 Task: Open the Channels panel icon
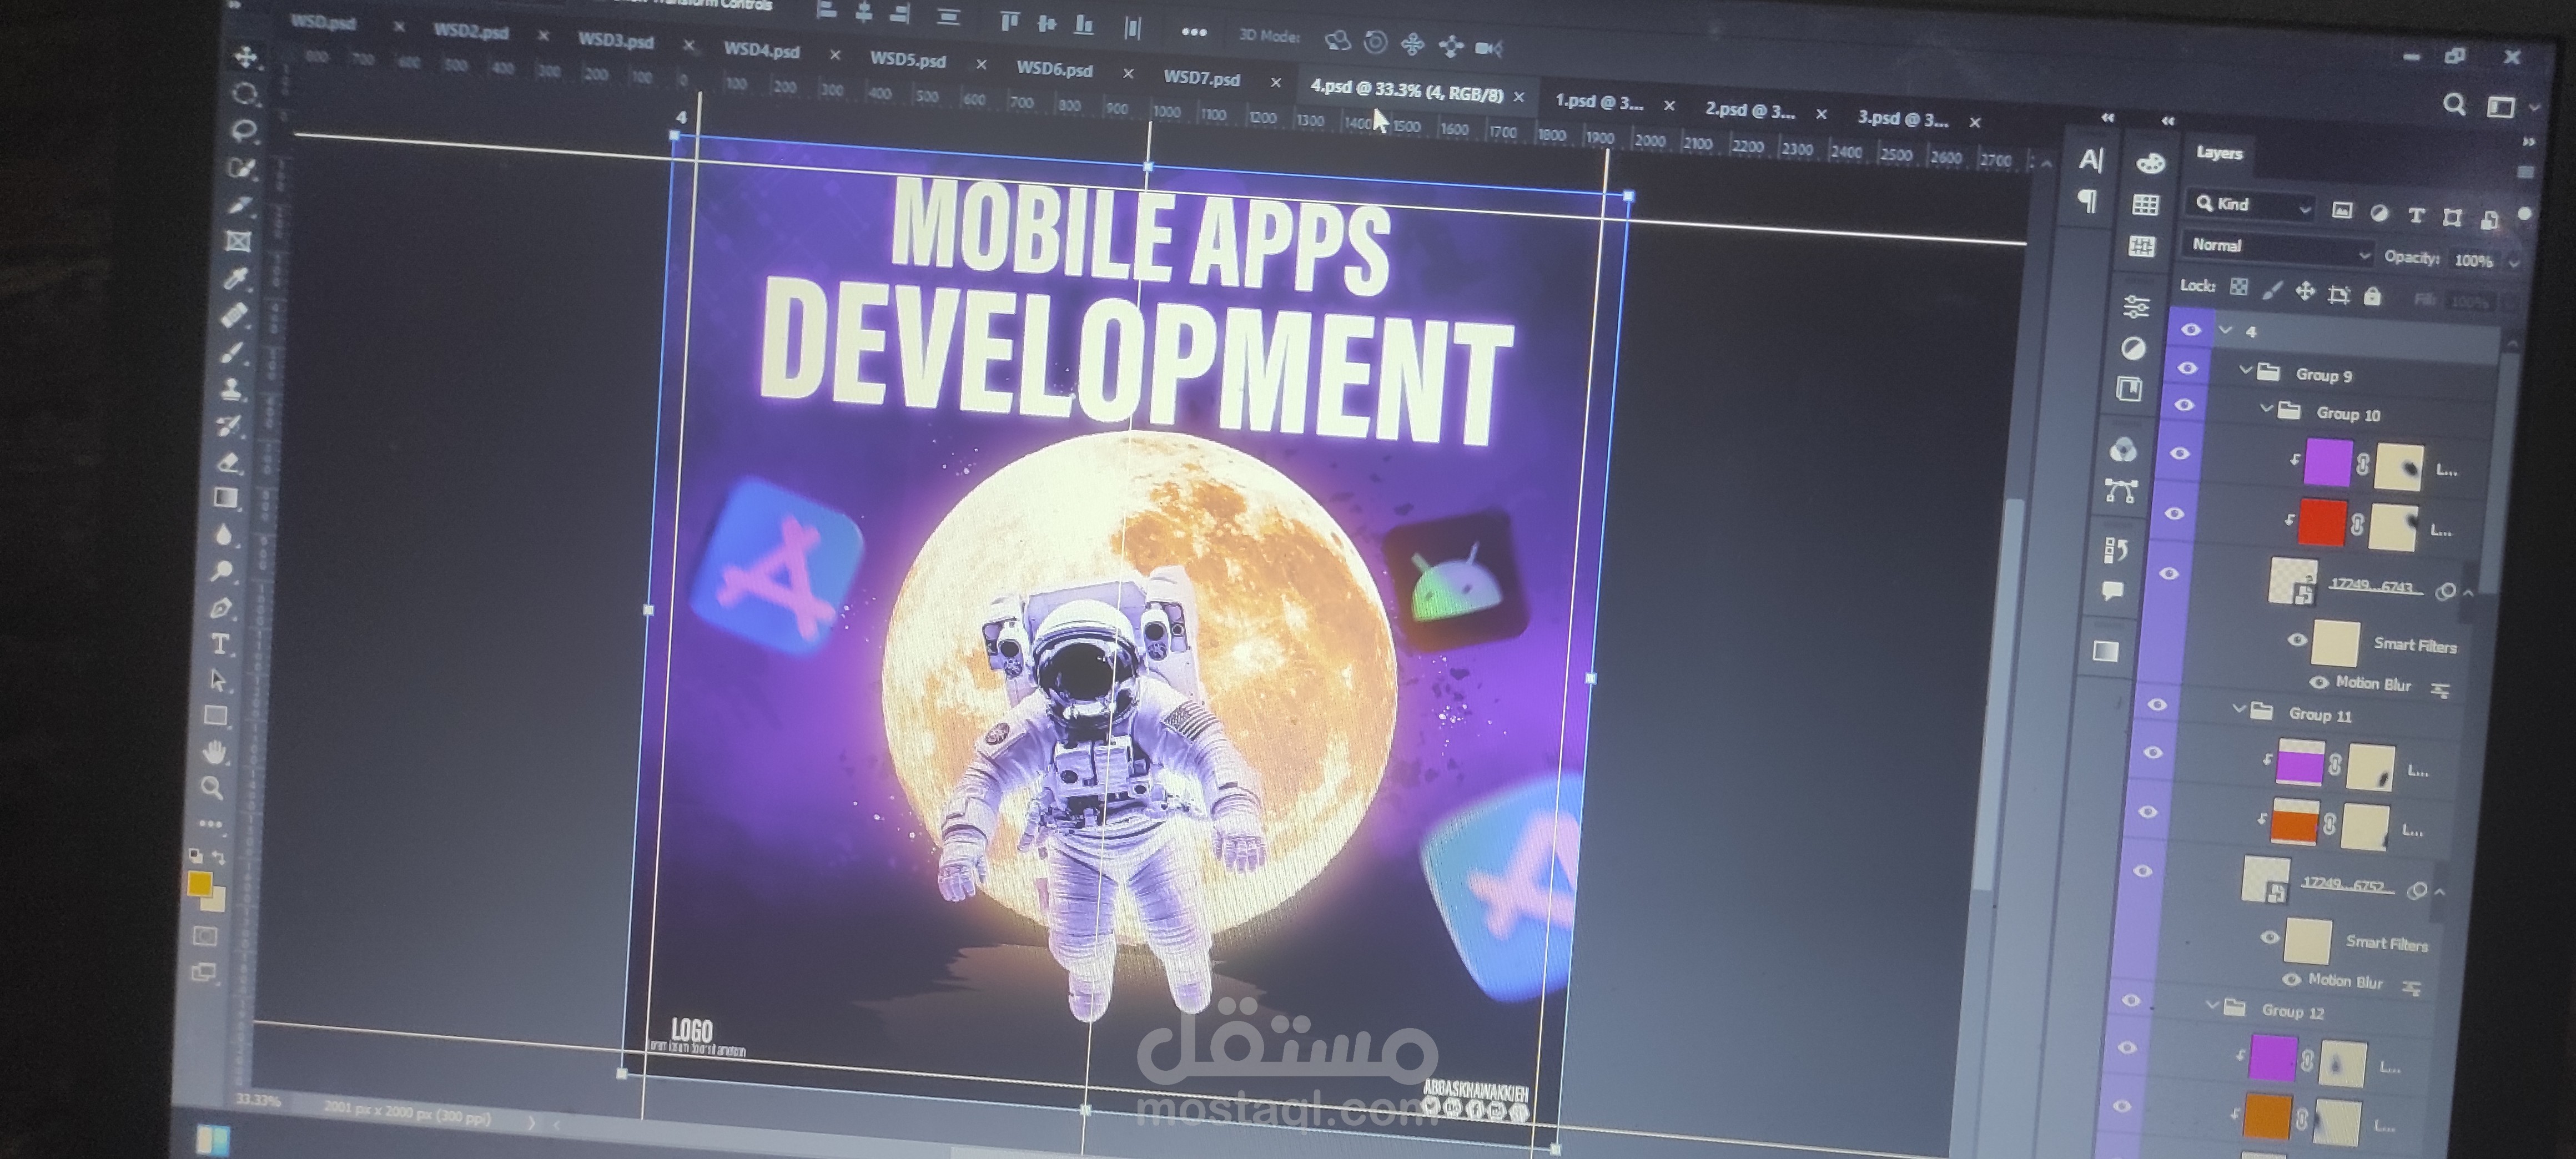[2123, 450]
